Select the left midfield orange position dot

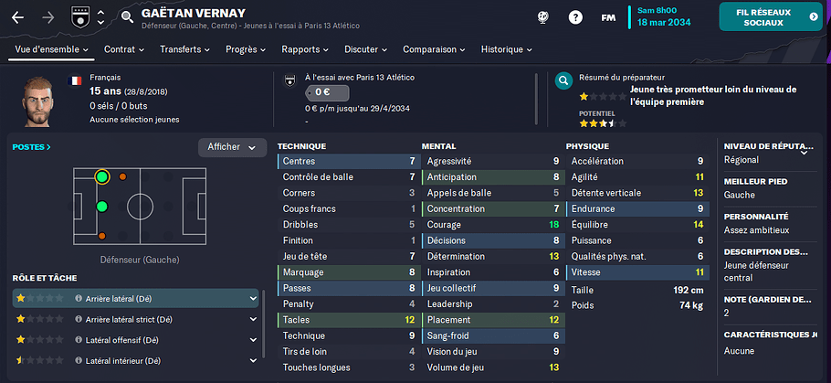tap(122, 176)
